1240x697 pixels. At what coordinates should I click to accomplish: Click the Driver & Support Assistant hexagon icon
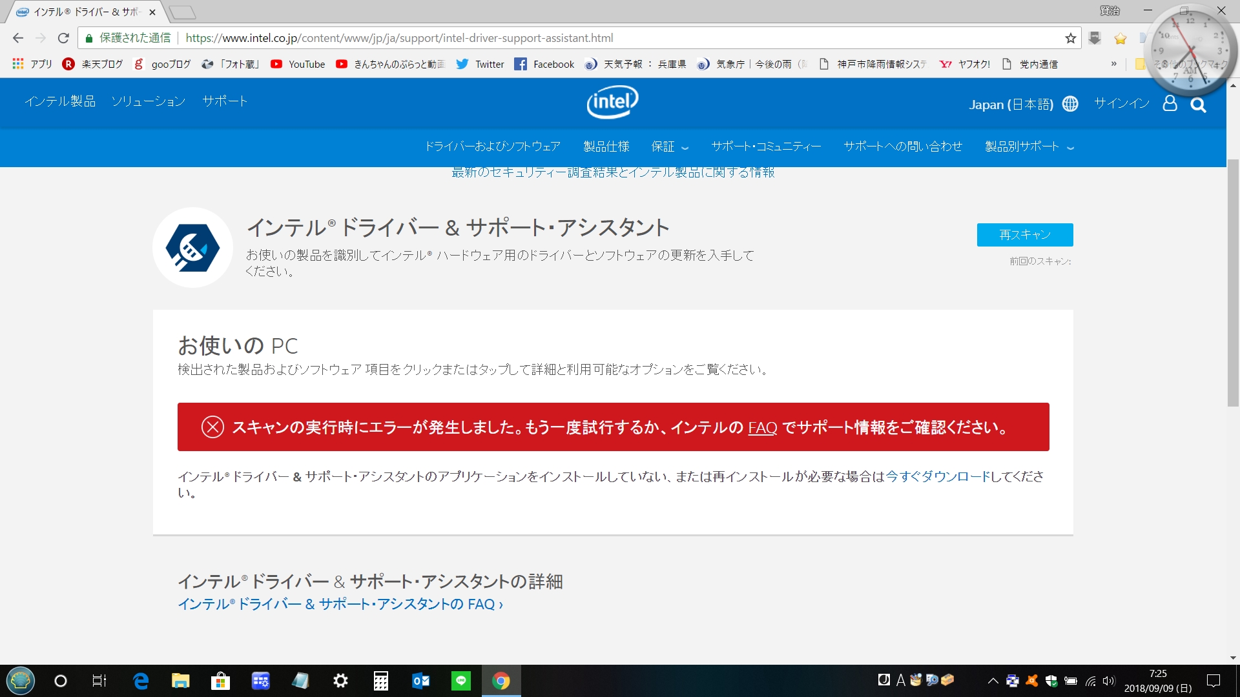coord(192,247)
